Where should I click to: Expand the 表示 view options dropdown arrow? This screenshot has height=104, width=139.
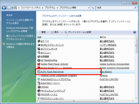[62, 32]
